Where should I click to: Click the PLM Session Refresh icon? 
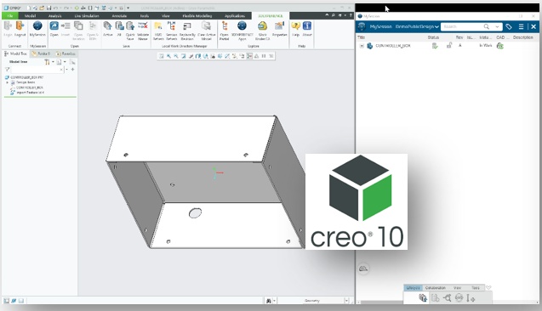[x=171, y=25]
